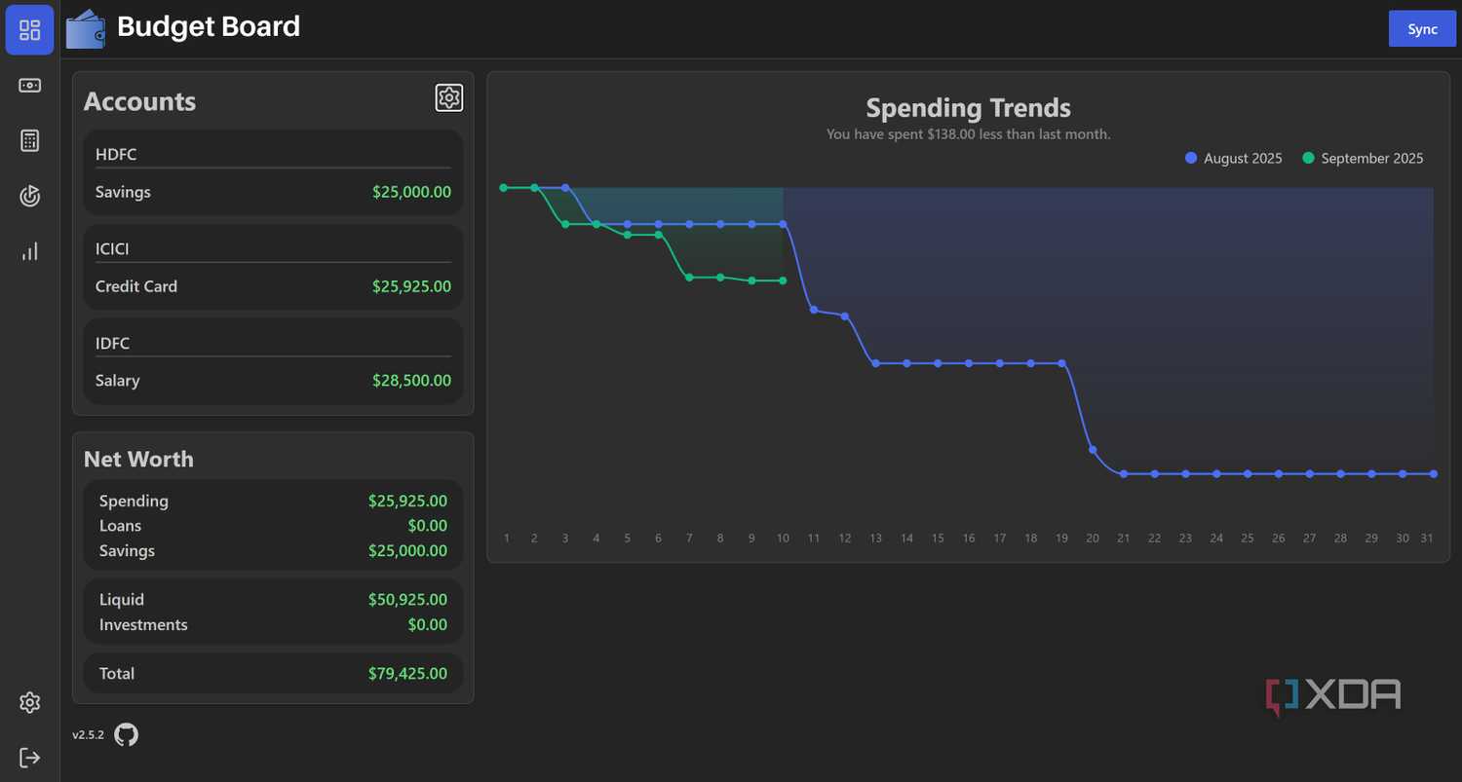
Task: Click the Sync button
Action: click(1422, 29)
